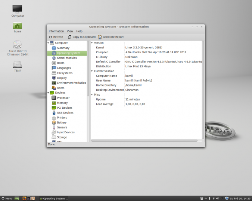Launch Firefox from panel launcher
252x201 pixels.
[x=24, y=199]
